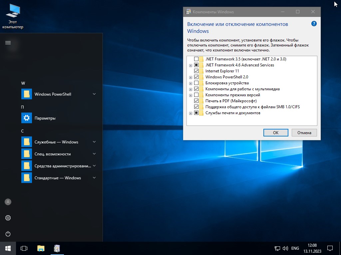Disable SMB 1.0/CIFS file sharing support

point(196,107)
